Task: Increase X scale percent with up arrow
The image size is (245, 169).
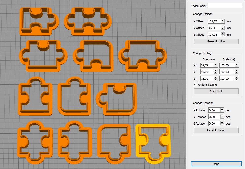Action: (237, 64)
